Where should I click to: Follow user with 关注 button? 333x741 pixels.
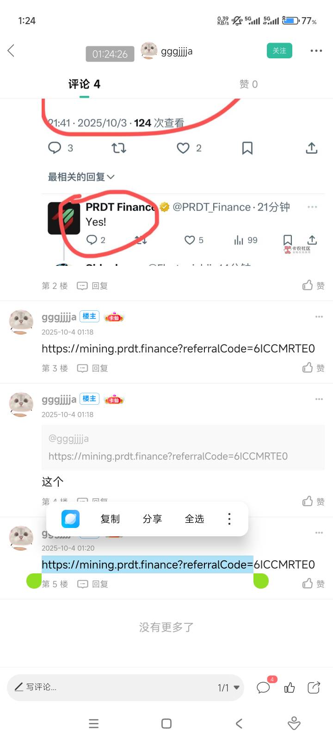tap(279, 50)
